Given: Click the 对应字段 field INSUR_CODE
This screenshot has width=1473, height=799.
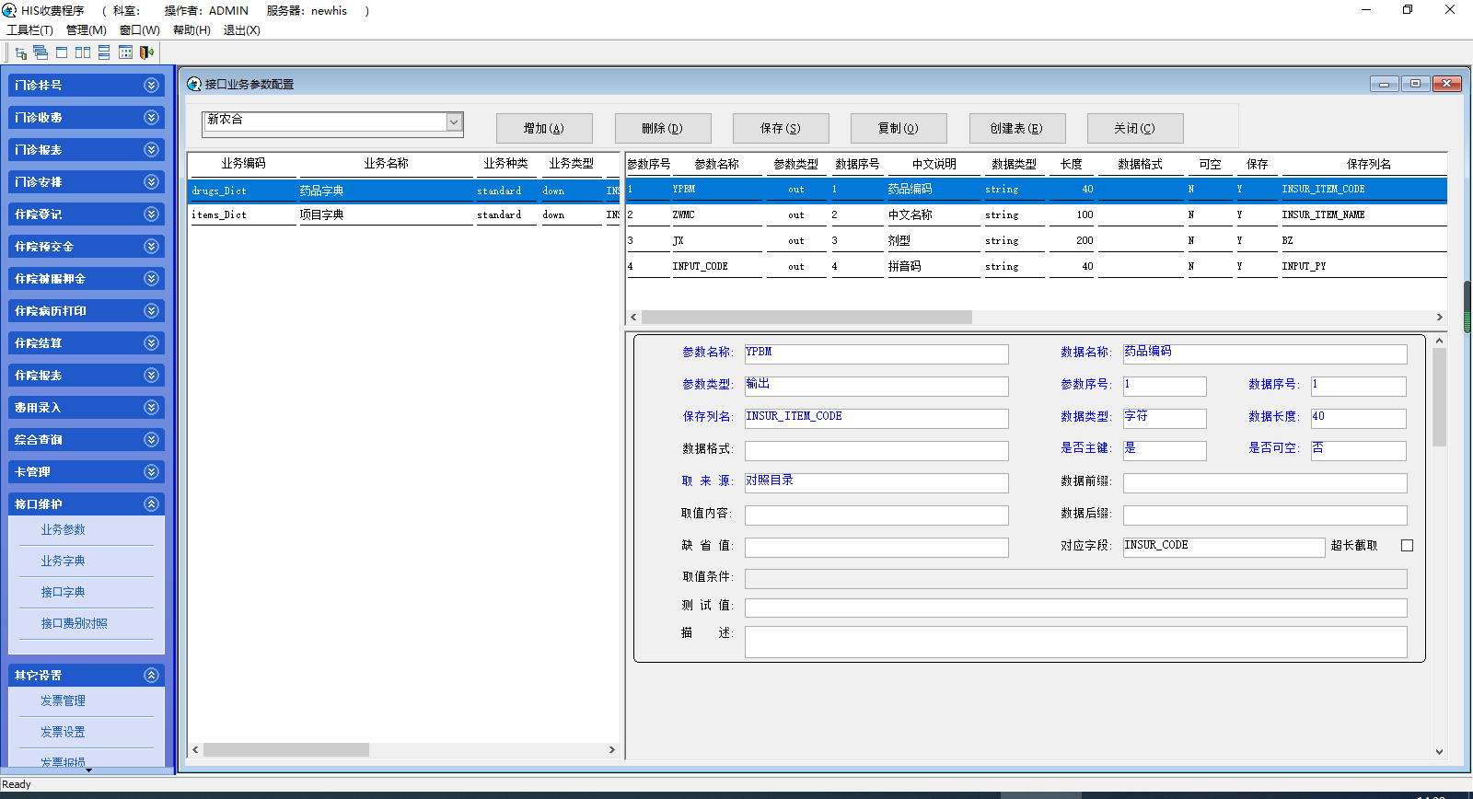Looking at the screenshot, I should (1224, 547).
